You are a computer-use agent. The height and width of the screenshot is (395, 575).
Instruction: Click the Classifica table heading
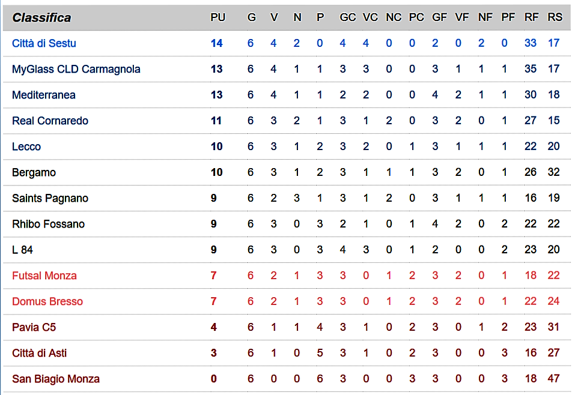coord(41,17)
